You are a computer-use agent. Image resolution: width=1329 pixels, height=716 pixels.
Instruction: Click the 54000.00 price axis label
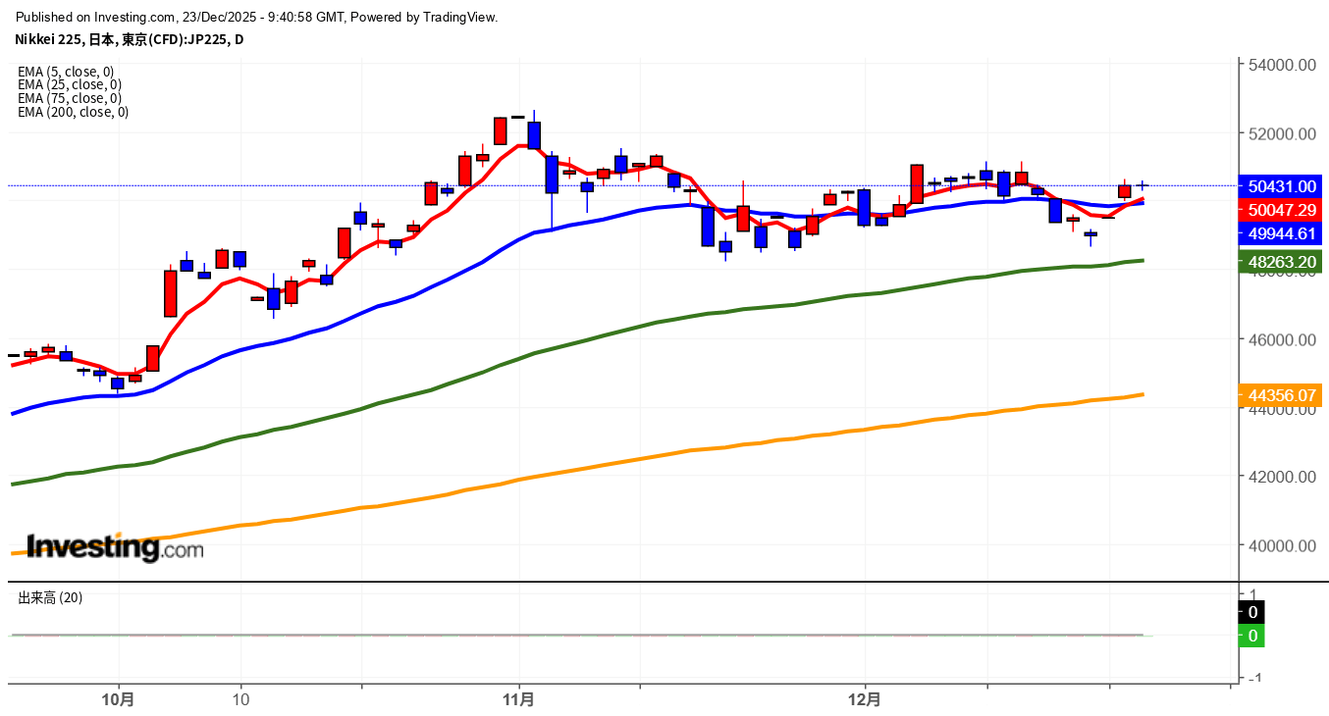point(1281,65)
